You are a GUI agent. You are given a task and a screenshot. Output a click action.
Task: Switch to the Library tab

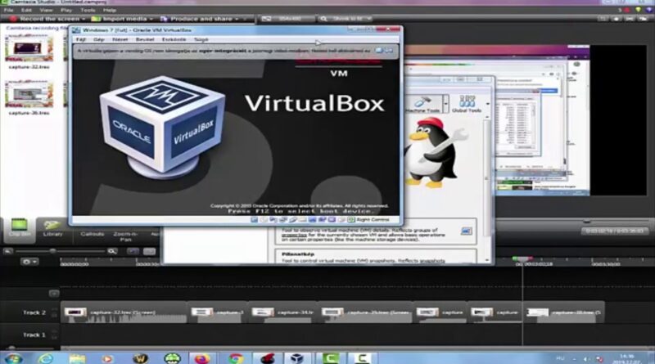tap(52, 229)
